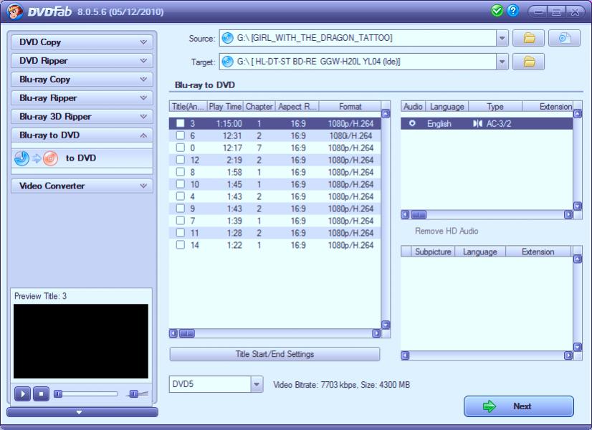This screenshot has height=430, width=592.
Task: Collapse the Blu-ray to DVD section
Action: (x=82, y=135)
